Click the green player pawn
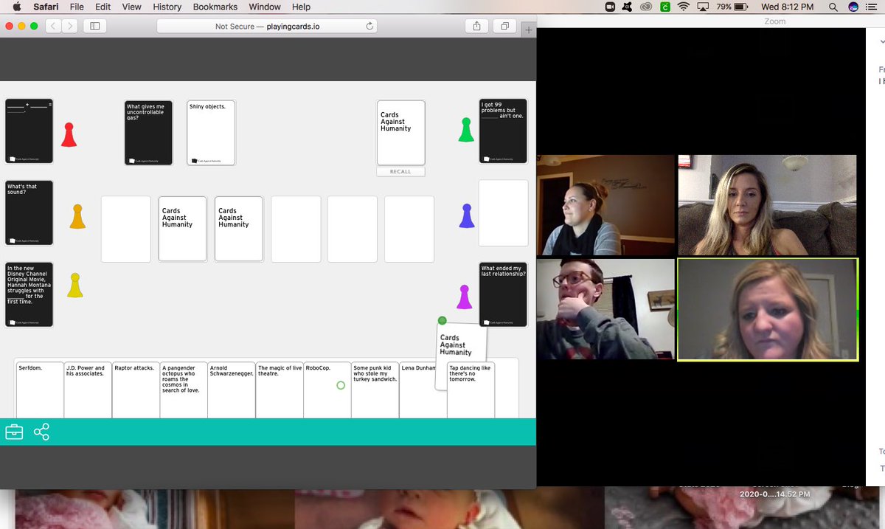This screenshot has height=529, width=885. click(466, 130)
